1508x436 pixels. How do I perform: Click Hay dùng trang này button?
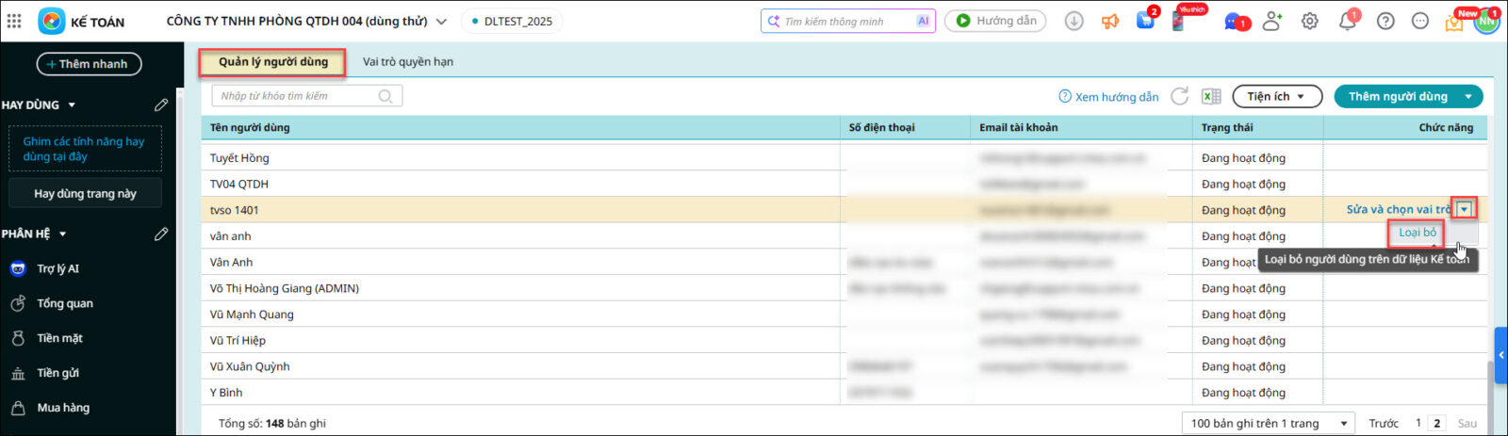click(x=85, y=193)
